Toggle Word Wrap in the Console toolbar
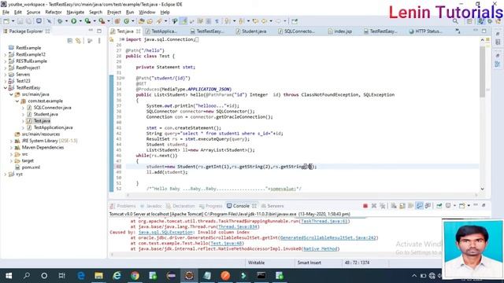The height and width of the screenshot is (283, 504). (x=410, y=206)
